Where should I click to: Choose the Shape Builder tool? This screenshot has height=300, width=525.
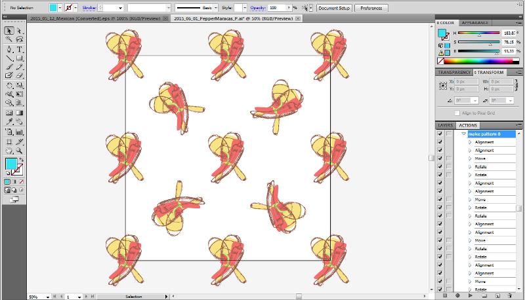[x=9, y=103]
